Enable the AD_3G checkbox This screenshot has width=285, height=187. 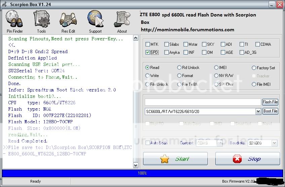(242, 52)
